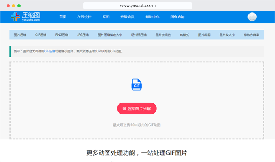This screenshot has width=275, height=162.
Task: Go to 首页 in the navigation
Action: (63, 17)
